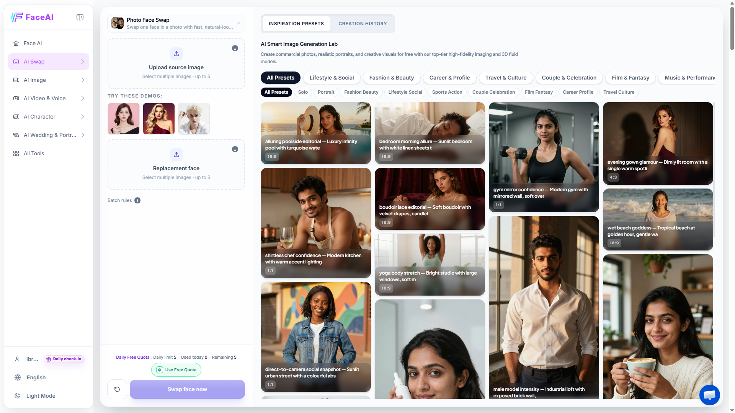
Task: Select the white-haired man demo thumbnail
Action: 194,119
